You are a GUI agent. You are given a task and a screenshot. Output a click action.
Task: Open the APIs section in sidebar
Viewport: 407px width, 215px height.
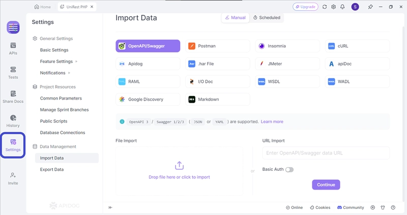coord(13,49)
